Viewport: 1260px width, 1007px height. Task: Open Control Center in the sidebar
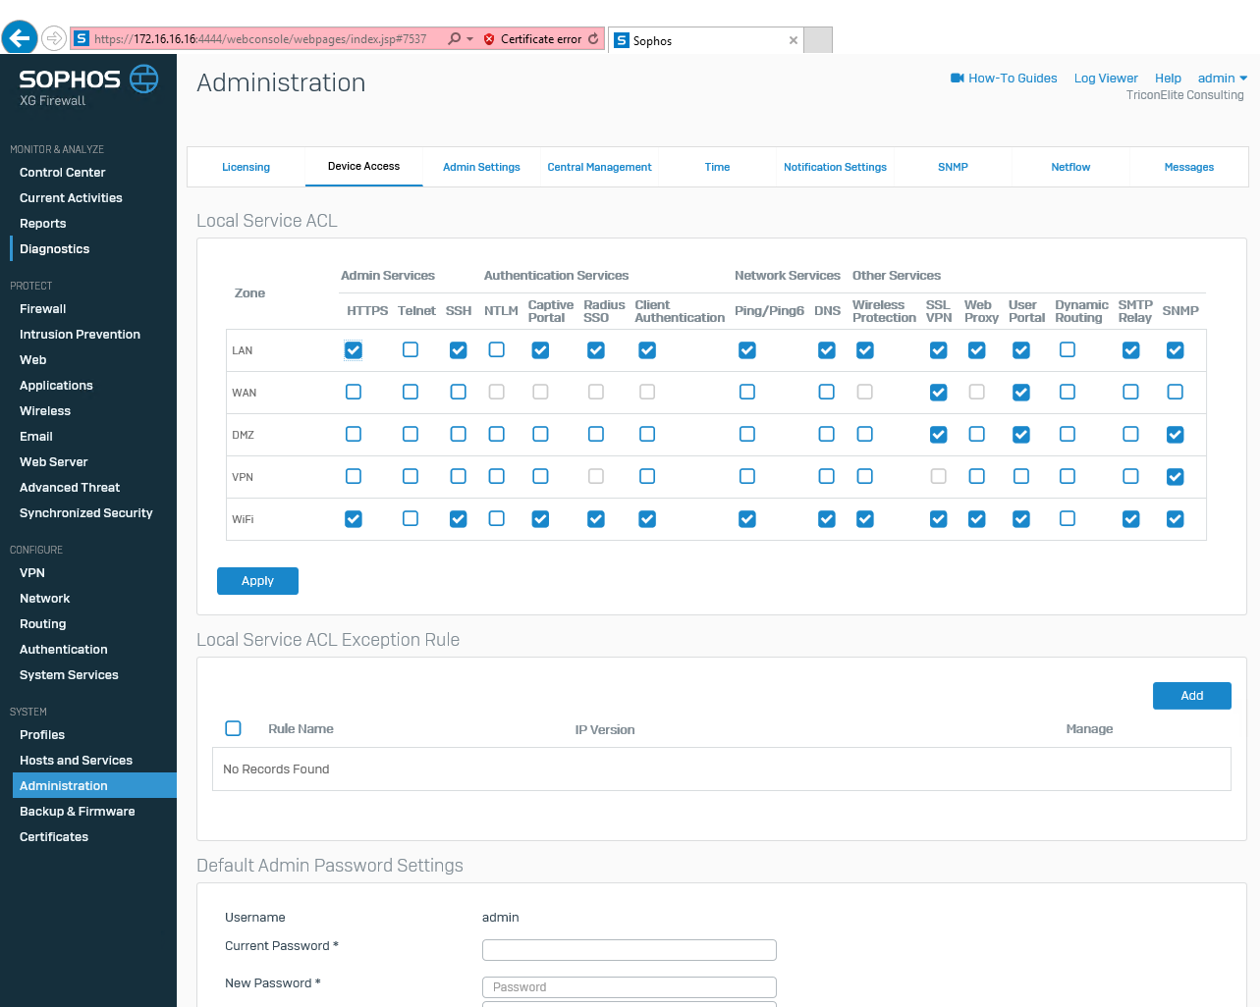pyautogui.click(x=63, y=173)
